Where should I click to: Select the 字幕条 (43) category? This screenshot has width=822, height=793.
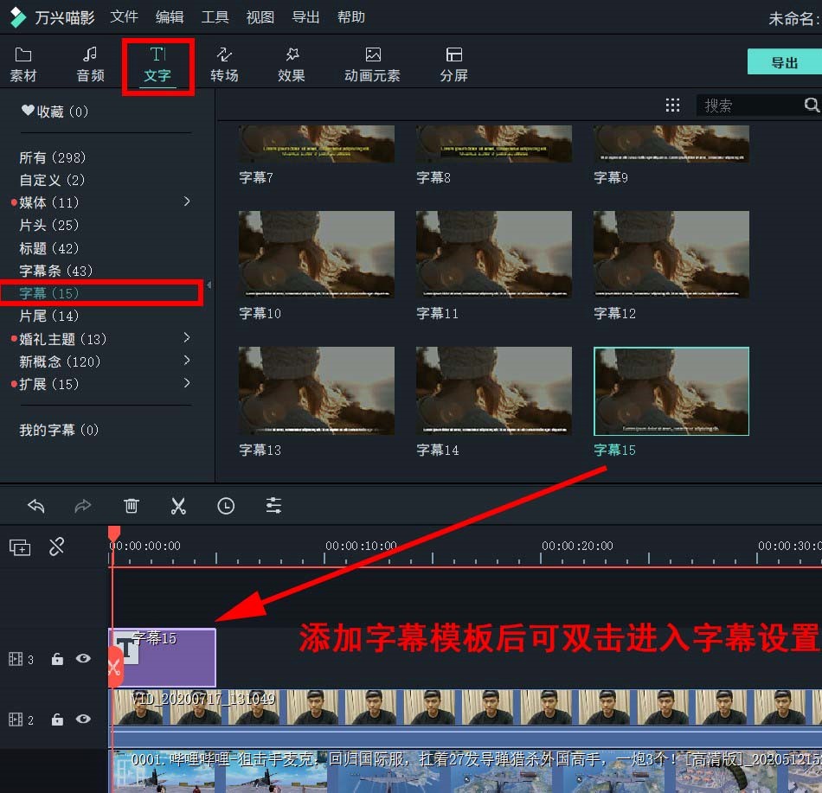pyautogui.click(x=55, y=271)
